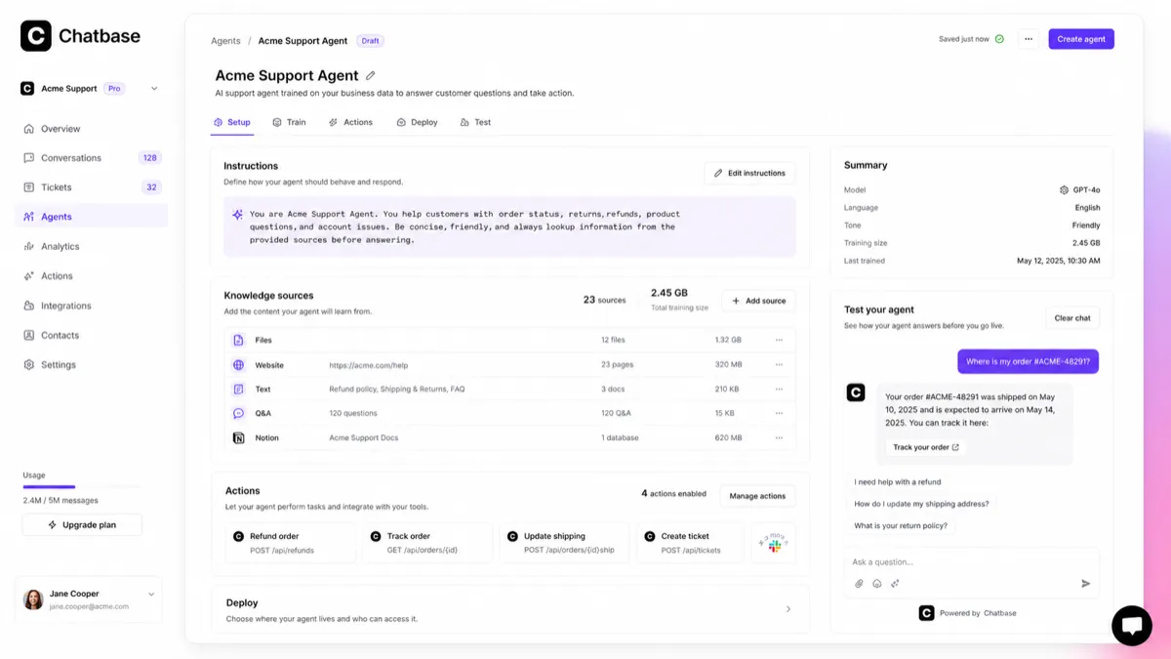Select Agents in the sidebar
Image resolution: width=1171 pixels, height=659 pixels.
93,217
